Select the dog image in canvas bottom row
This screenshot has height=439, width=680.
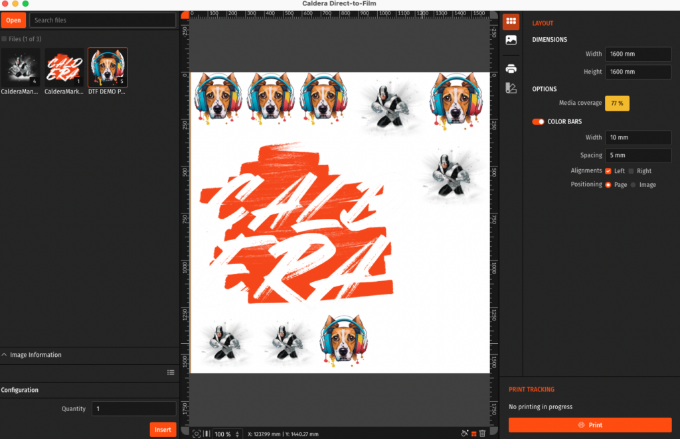coord(344,341)
